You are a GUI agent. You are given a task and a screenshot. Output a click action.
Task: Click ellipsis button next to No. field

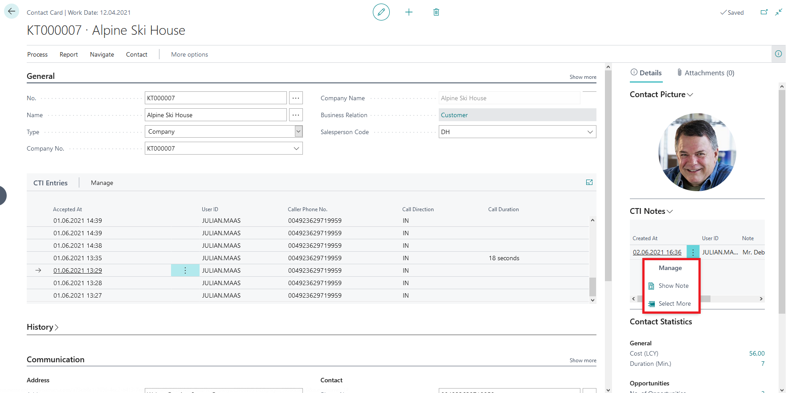tap(296, 98)
